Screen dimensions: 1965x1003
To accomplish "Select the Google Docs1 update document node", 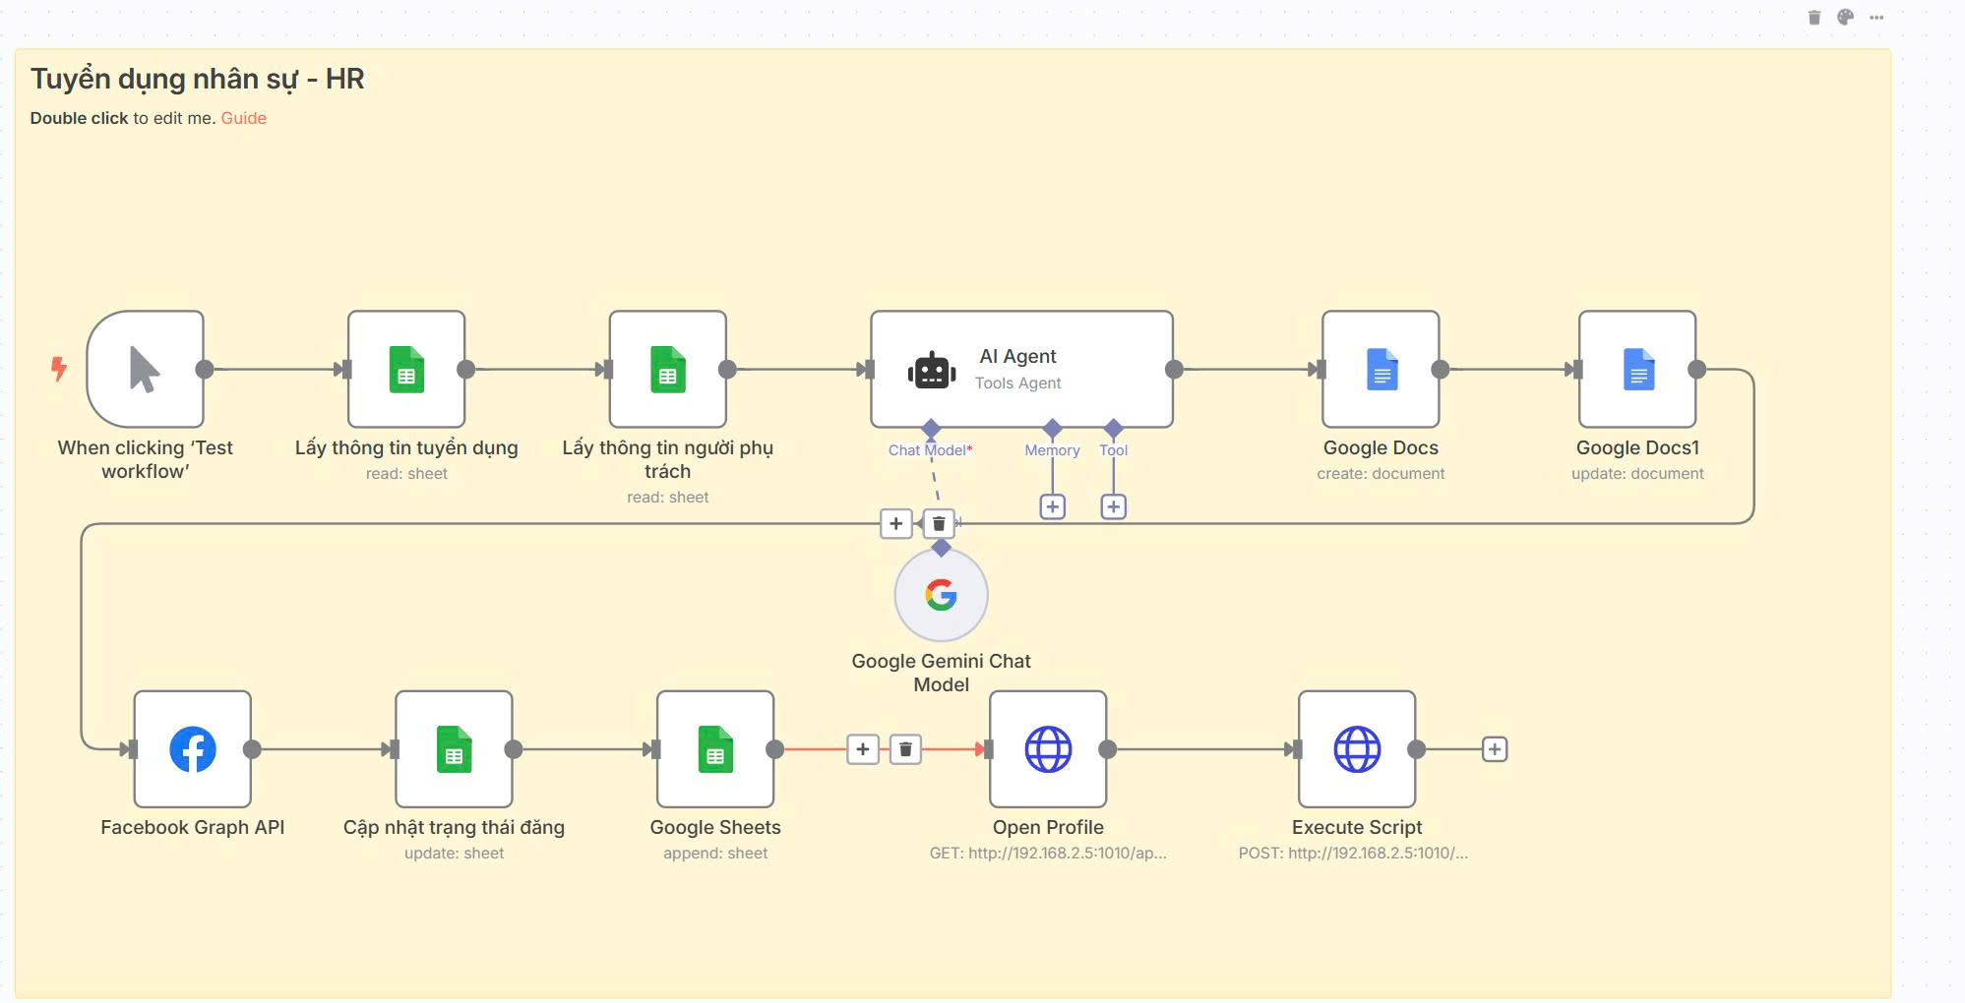I will [x=1637, y=370].
